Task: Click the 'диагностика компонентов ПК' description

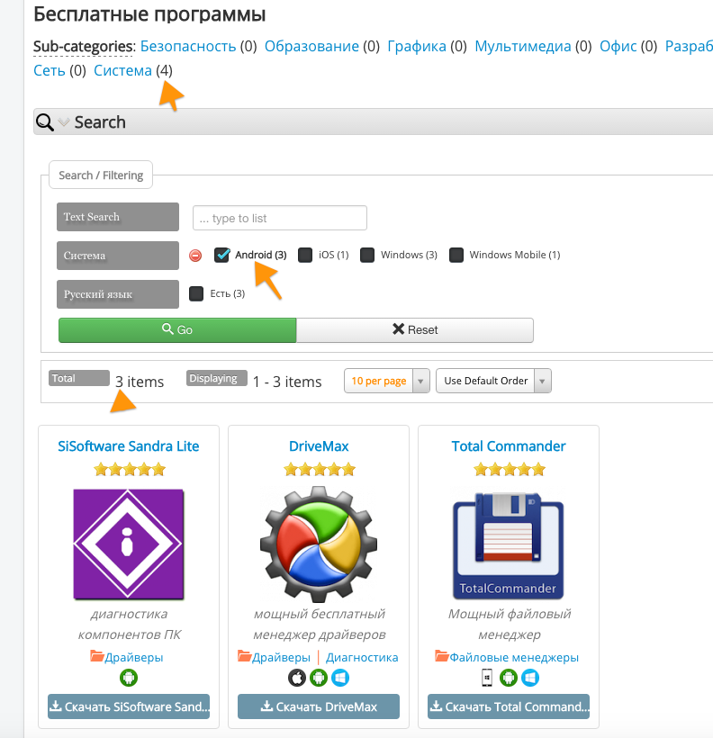Action: tap(129, 624)
